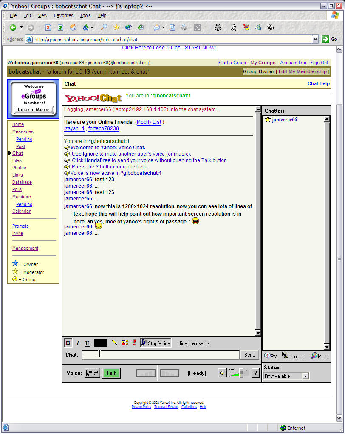Image resolution: width=345 pixels, height=434 pixels.
Task: Open Favorites via the star icon
Action: (116, 27)
